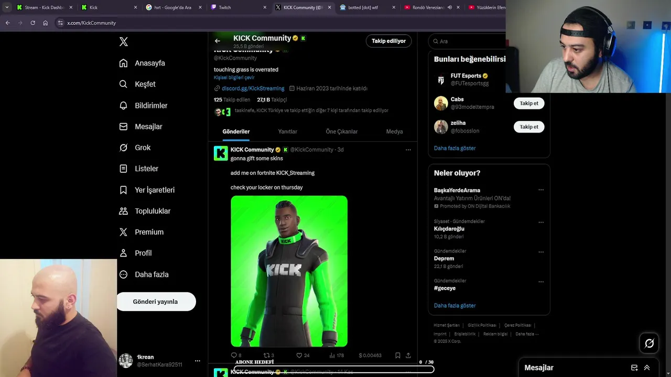Repost the gift skins post
The image size is (671, 377).
[x=268, y=356]
